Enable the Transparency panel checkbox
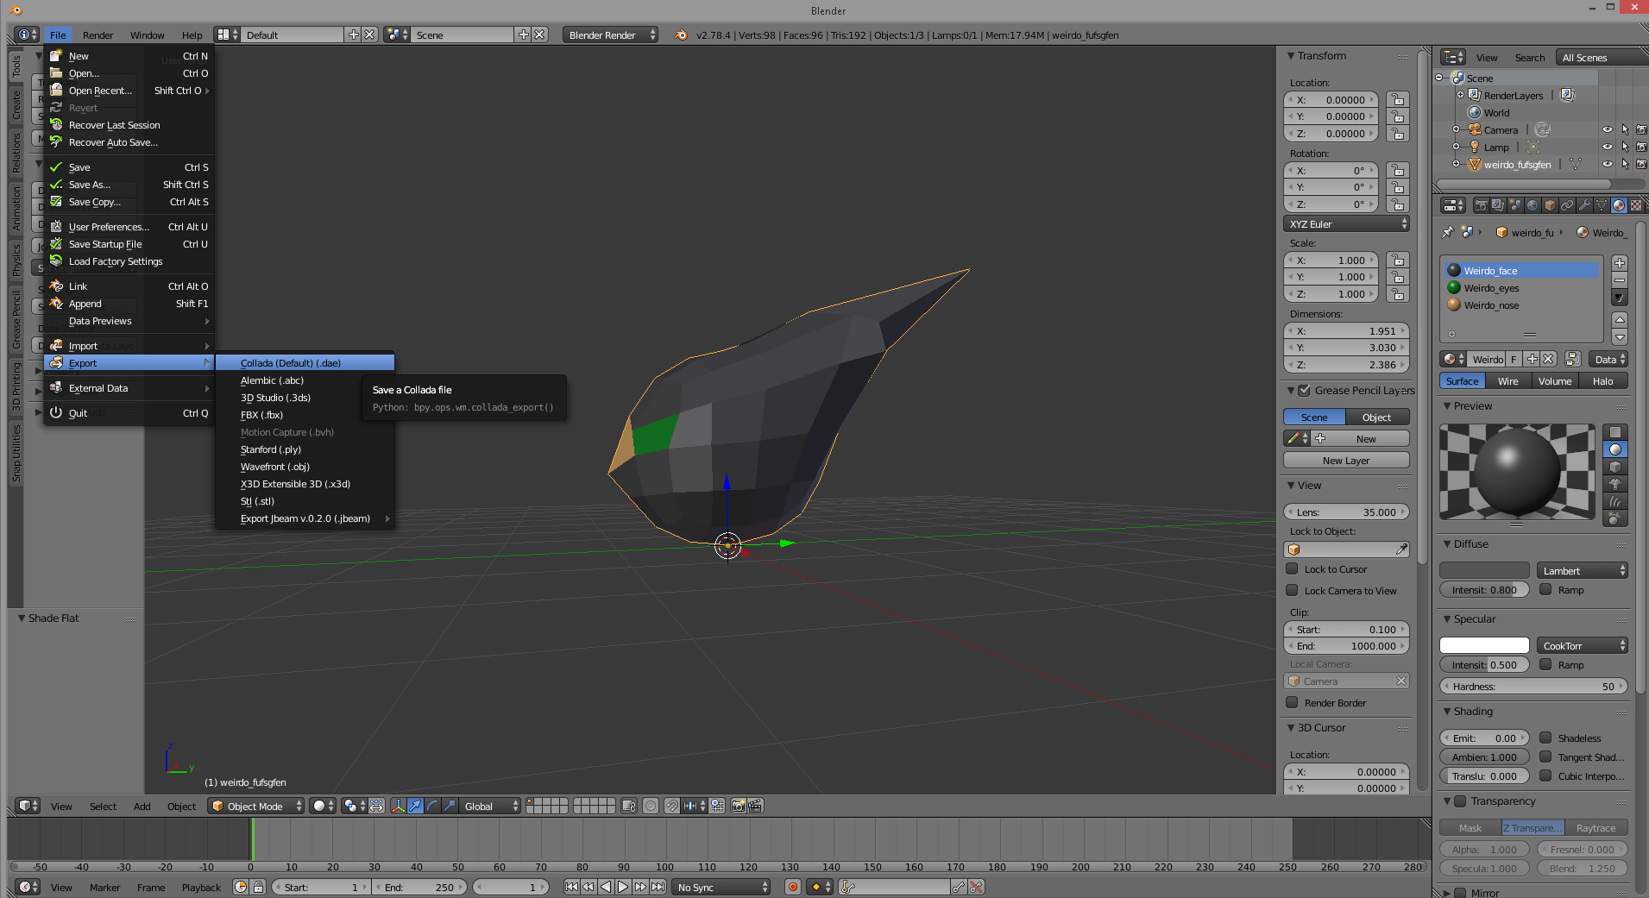Viewport: 1649px width, 898px height. tap(1460, 801)
